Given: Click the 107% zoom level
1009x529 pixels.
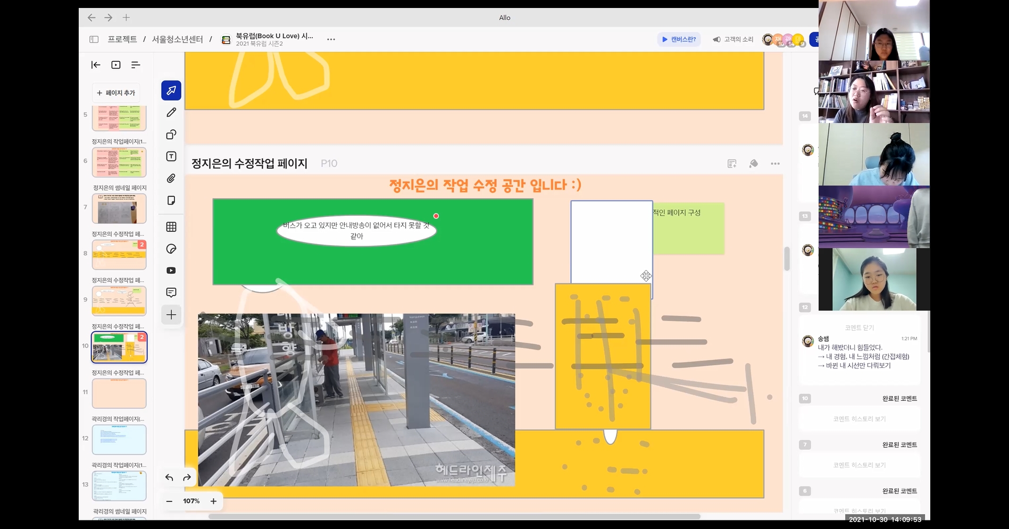Looking at the screenshot, I should point(191,501).
